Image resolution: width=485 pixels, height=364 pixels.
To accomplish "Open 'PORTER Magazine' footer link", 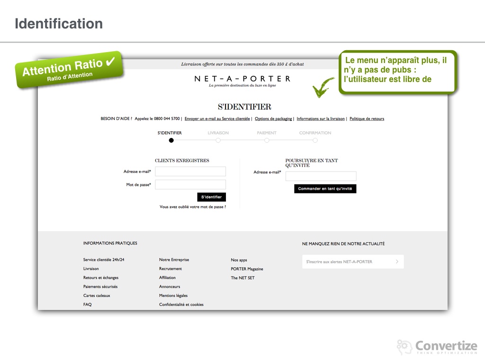I will point(247,269).
